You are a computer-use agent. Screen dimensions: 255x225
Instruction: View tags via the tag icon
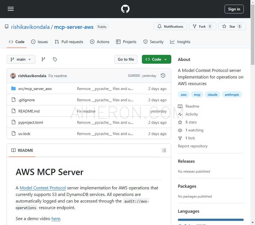(55, 59)
